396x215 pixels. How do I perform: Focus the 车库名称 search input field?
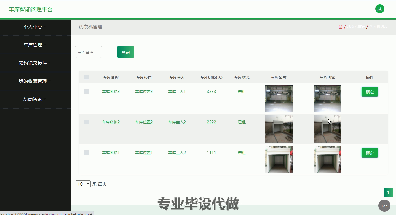coord(89,52)
